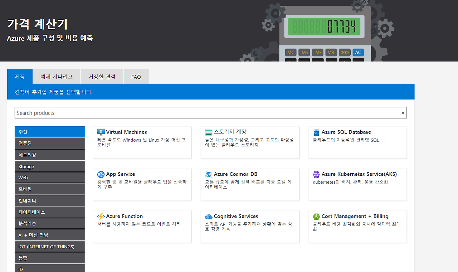
Task: Select the 컨테이너 category
Action: point(50,200)
